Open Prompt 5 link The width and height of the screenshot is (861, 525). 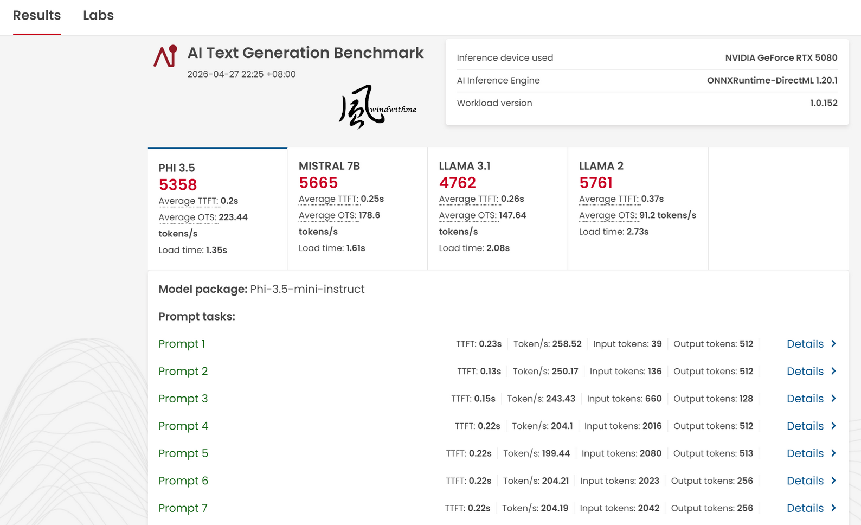pos(183,453)
